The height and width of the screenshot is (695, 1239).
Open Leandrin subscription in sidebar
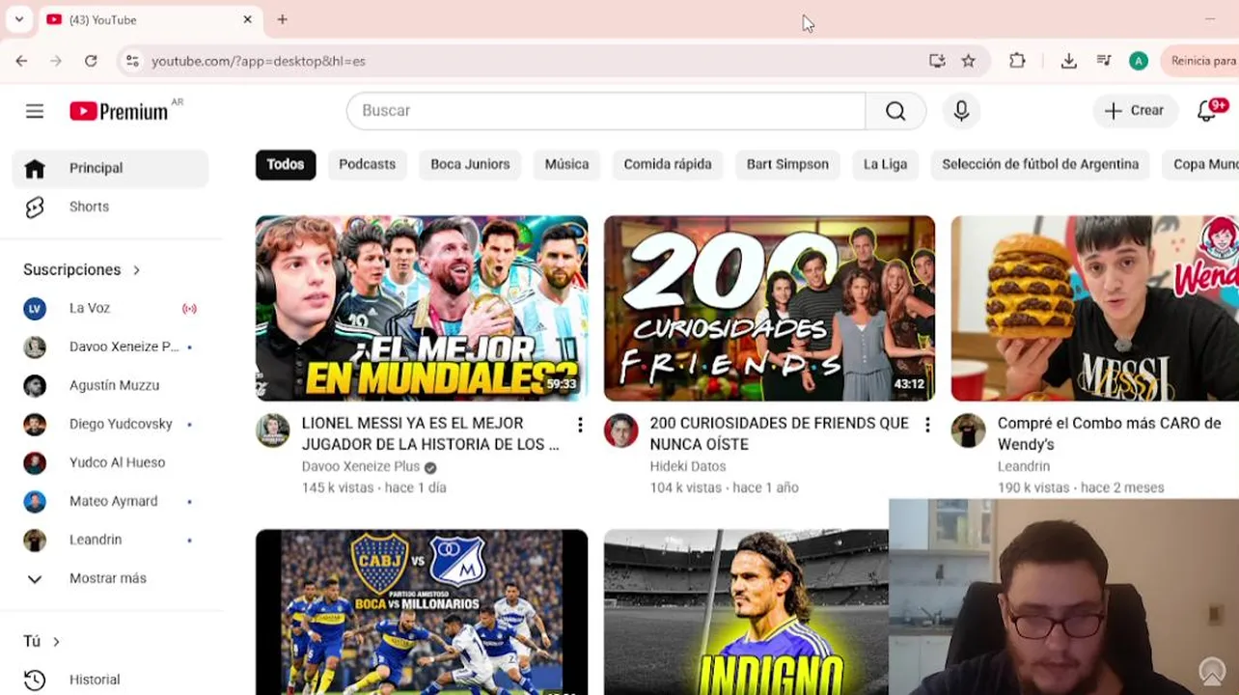[110, 540]
